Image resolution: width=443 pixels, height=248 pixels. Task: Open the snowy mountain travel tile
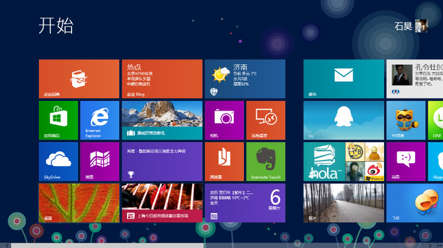(162, 120)
